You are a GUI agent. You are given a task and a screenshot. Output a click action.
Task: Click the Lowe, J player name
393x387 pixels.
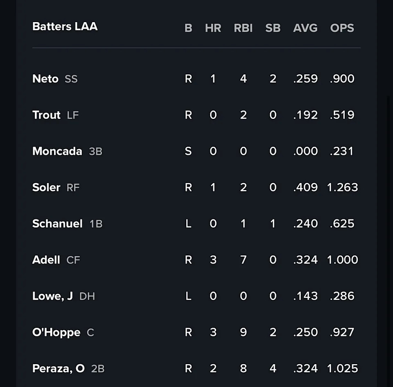[x=52, y=296]
